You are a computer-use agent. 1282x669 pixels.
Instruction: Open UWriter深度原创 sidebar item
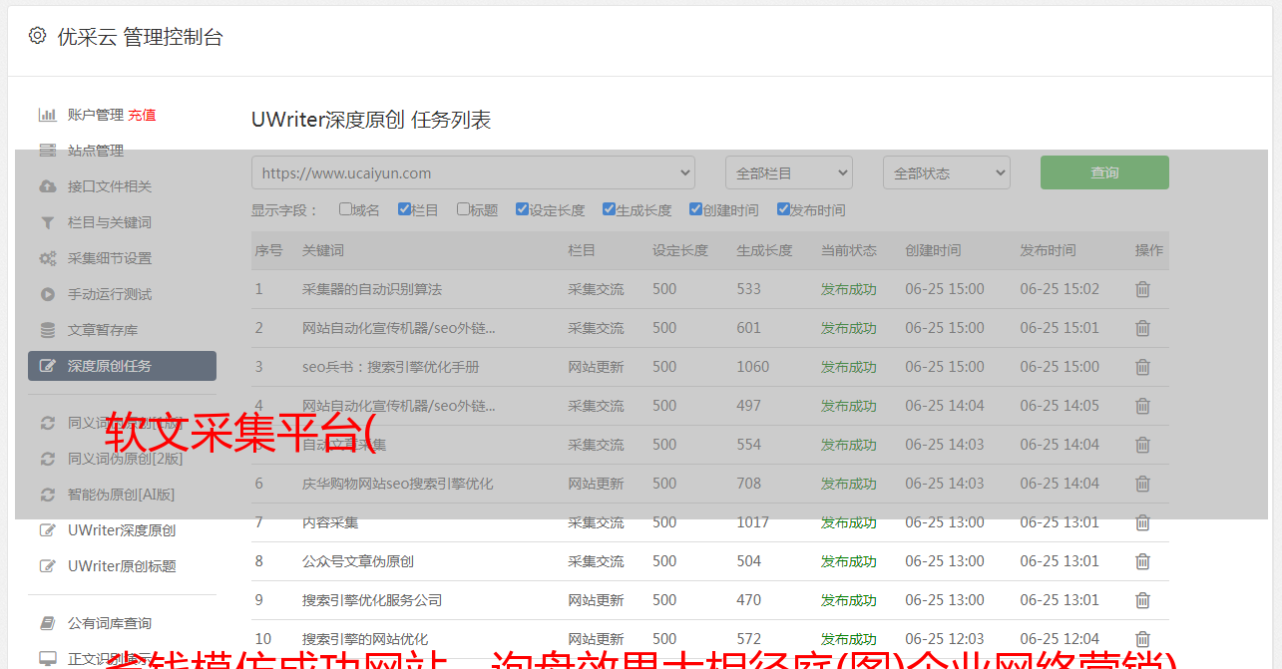pyautogui.click(x=122, y=530)
